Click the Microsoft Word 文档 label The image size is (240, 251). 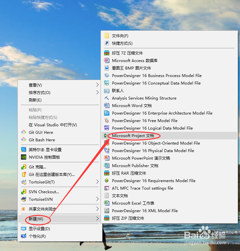click(x=132, y=106)
